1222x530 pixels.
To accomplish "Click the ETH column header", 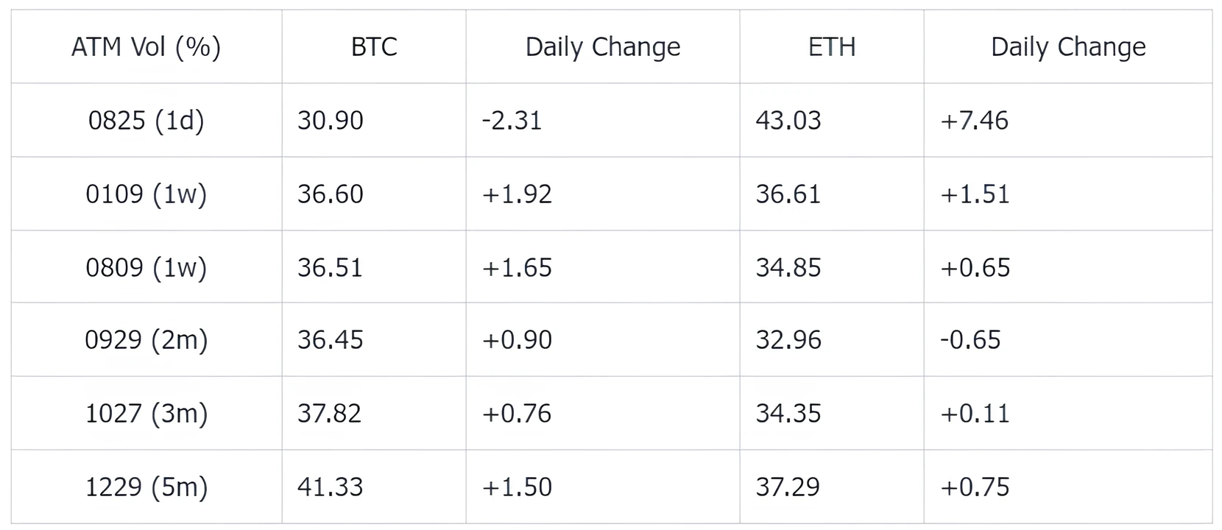I will coord(832,47).
